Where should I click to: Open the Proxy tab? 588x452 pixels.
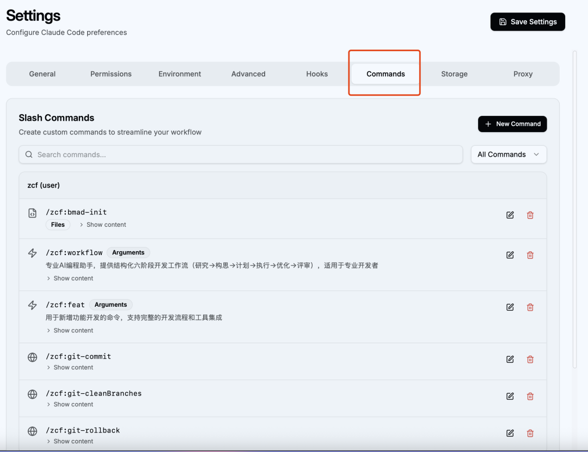click(523, 74)
